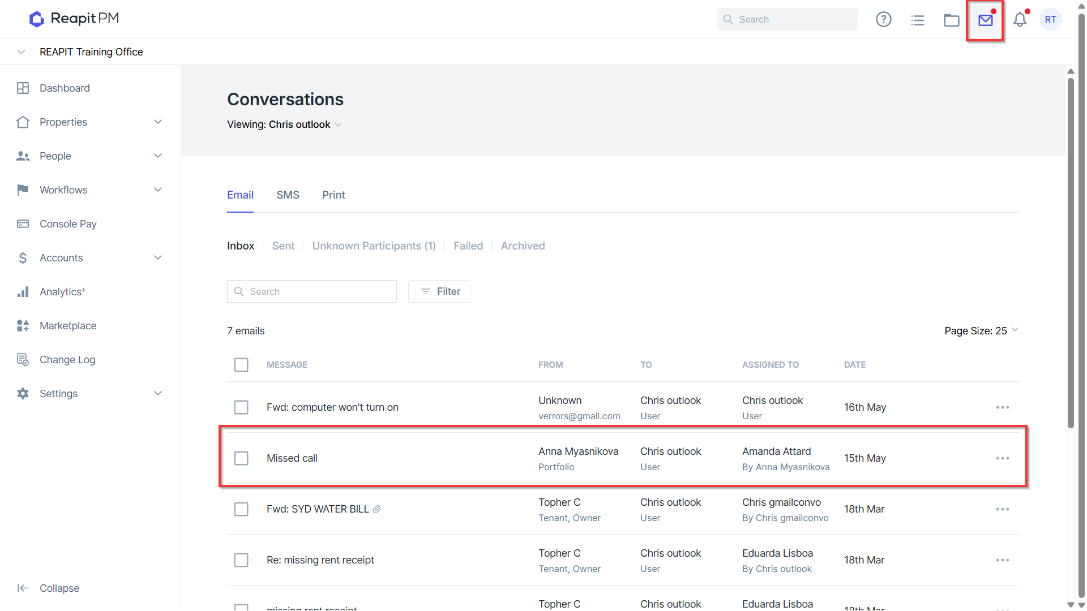Check the Missed call email row

(x=241, y=458)
